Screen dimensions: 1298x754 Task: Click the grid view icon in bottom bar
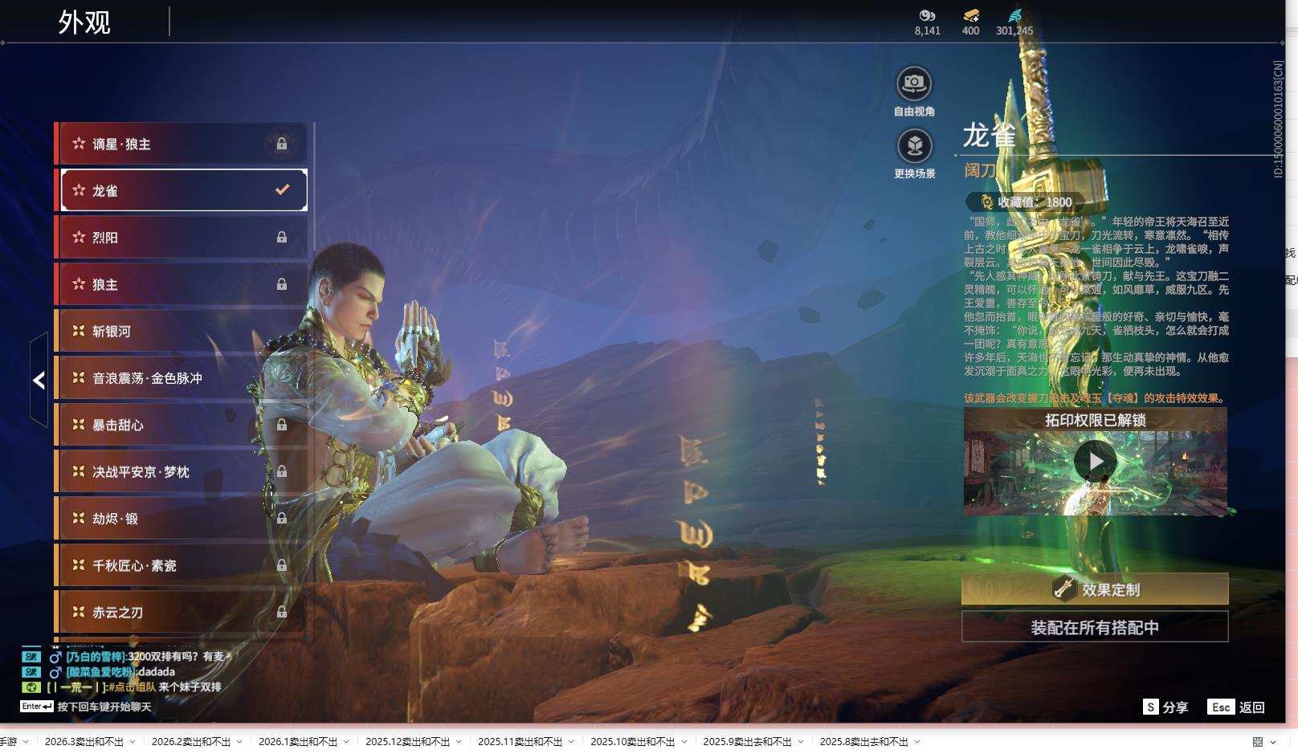pyautogui.click(x=1258, y=742)
